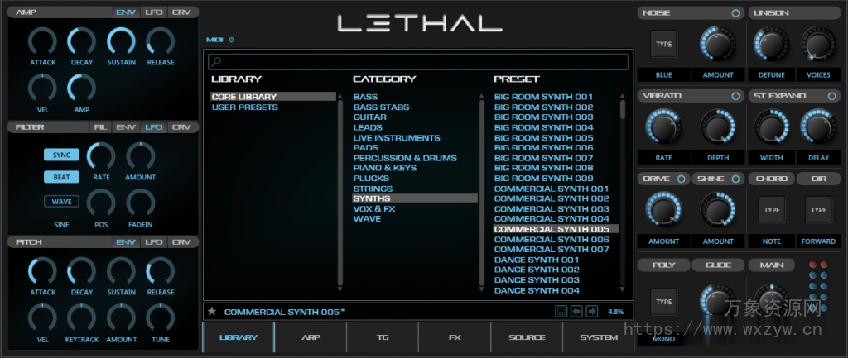Load preset COMMERCIAL SYNTH 007

coord(552,250)
